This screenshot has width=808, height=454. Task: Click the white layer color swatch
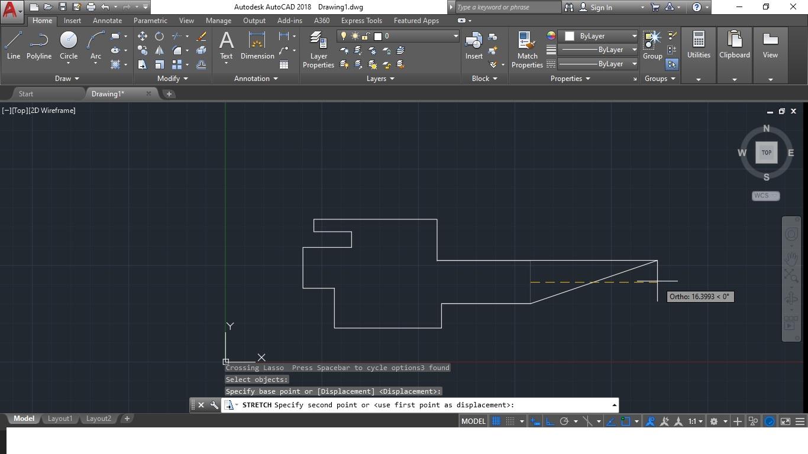[x=377, y=36]
